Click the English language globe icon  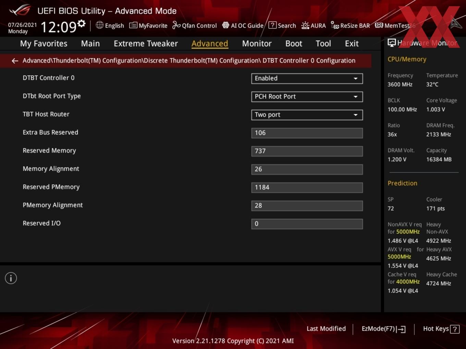pyautogui.click(x=99, y=25)
